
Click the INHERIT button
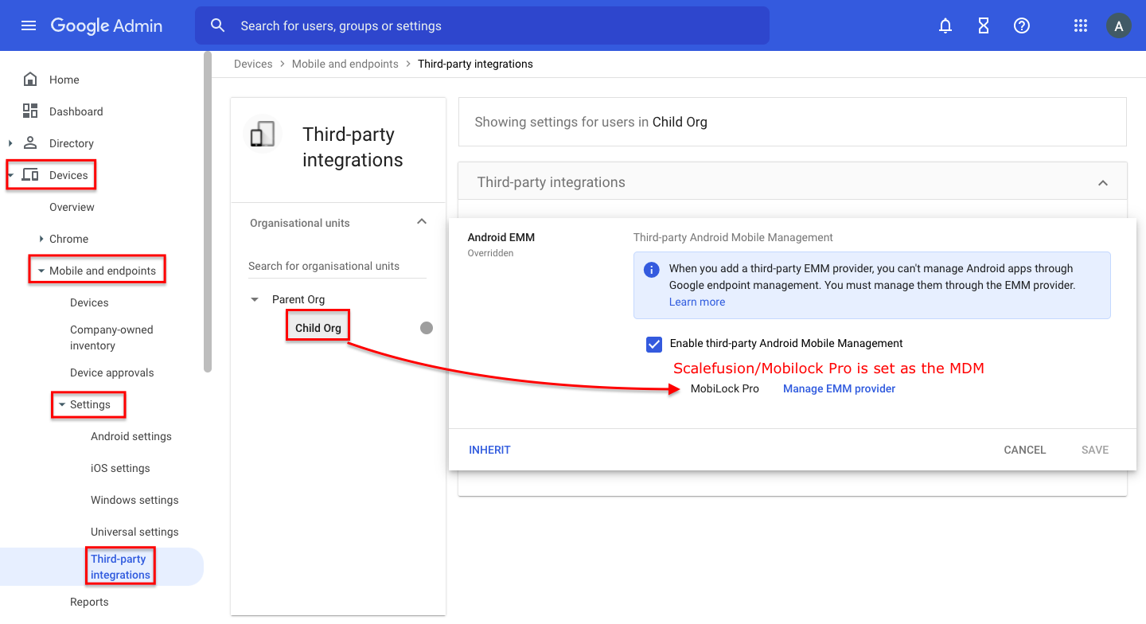[x=489, y=450]
